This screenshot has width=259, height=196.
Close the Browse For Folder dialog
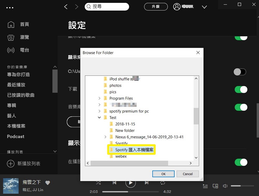(198, 52)
